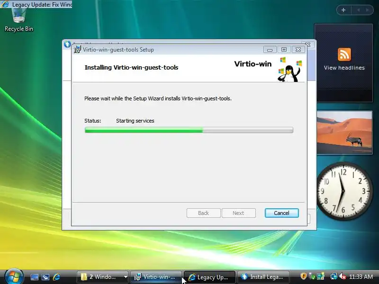Click the muted volume tray icon
This screenshot has height=284, width=379.
342,276
